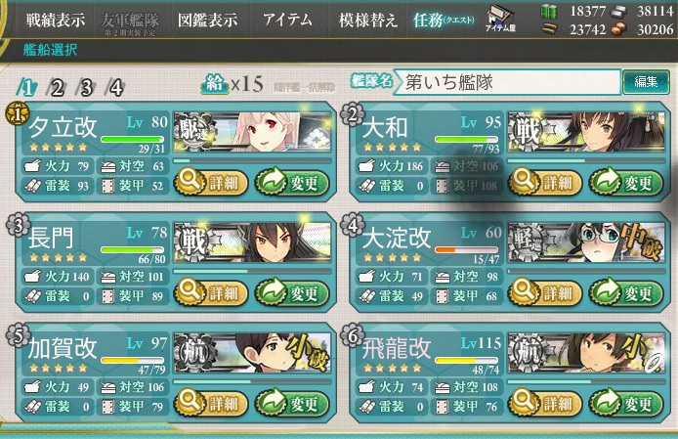The height and width of the screenshot is (439, 678).
Task: Open the 図鑑表示 encyclopedia menu
Action: coord(207,20)
